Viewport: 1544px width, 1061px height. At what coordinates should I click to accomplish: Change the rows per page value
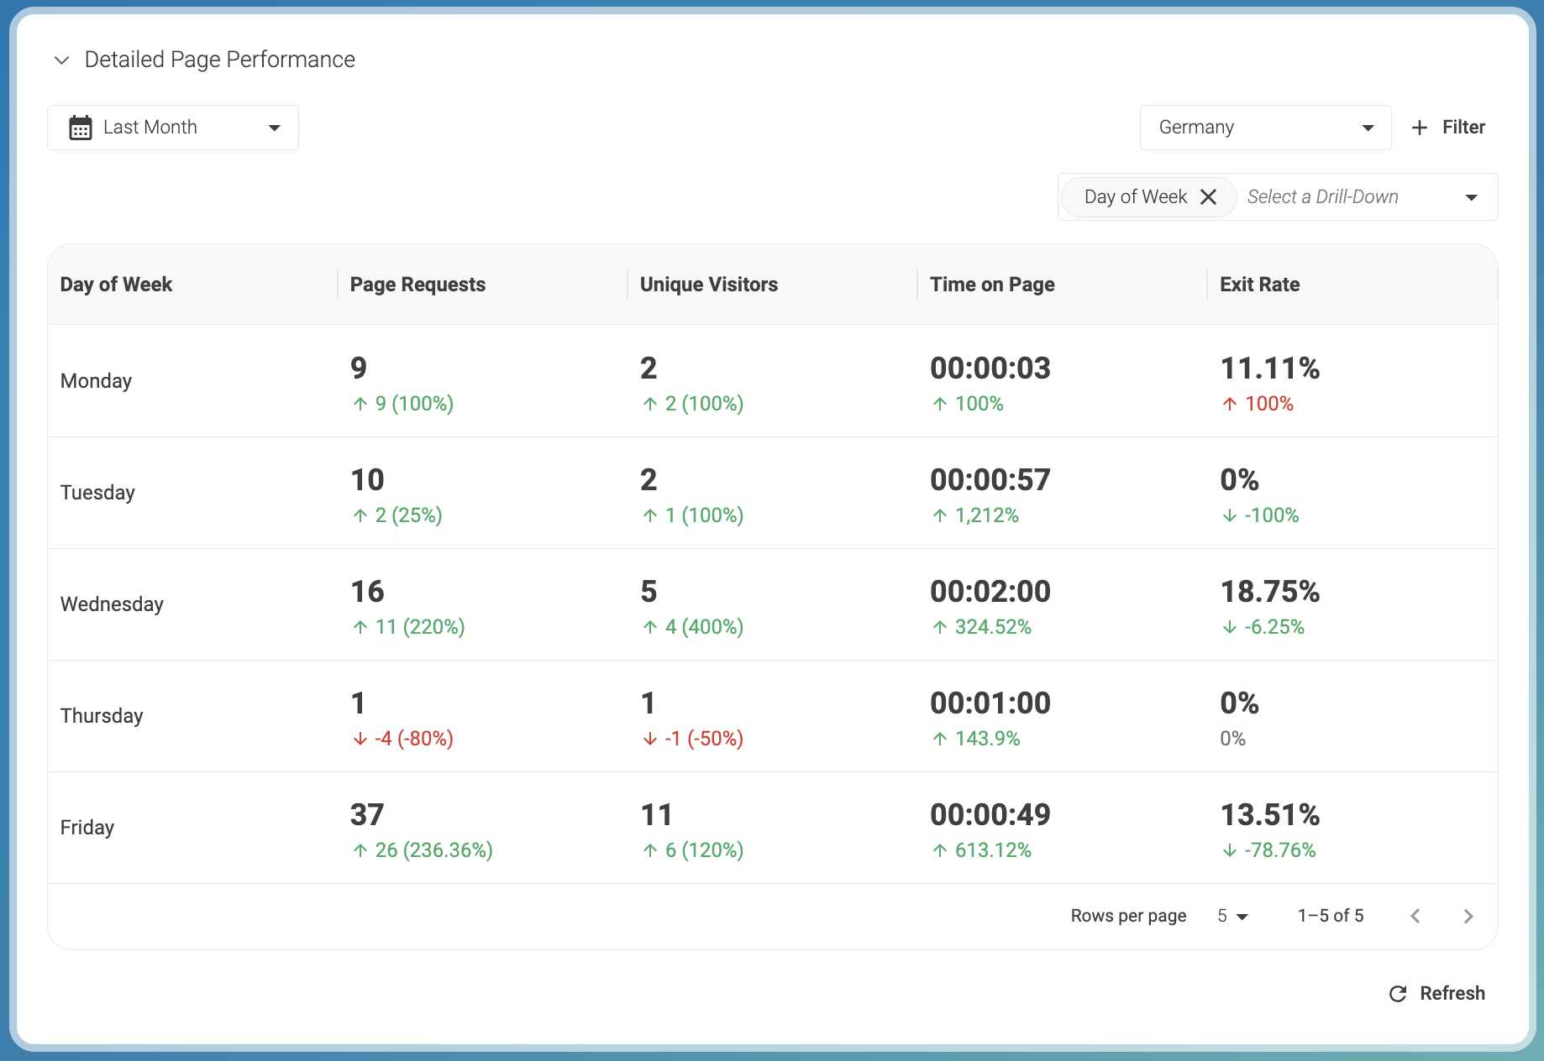point(1232,916)
